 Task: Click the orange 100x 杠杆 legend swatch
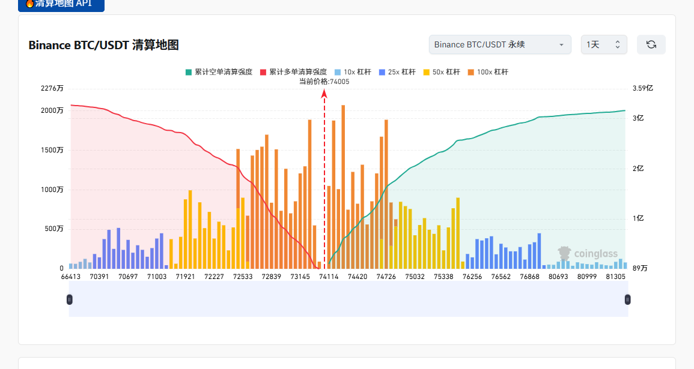471,72
